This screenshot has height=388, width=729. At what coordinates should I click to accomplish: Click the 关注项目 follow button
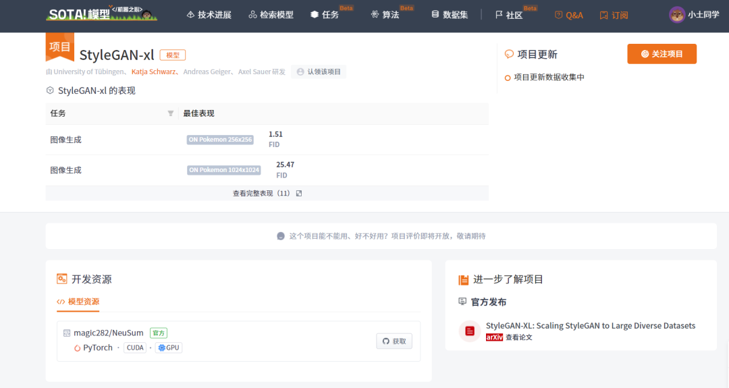[661, 54]
